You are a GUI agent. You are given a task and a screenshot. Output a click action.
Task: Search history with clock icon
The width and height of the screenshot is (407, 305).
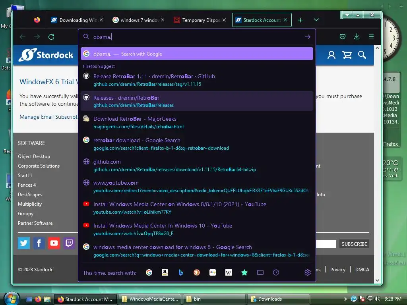(x=276, y=272)
